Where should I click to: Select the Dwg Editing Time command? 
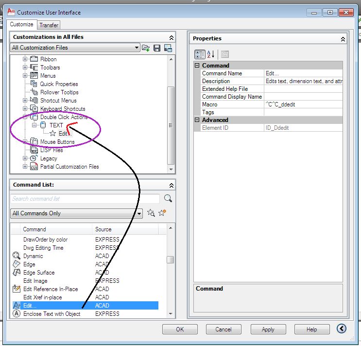86,248
